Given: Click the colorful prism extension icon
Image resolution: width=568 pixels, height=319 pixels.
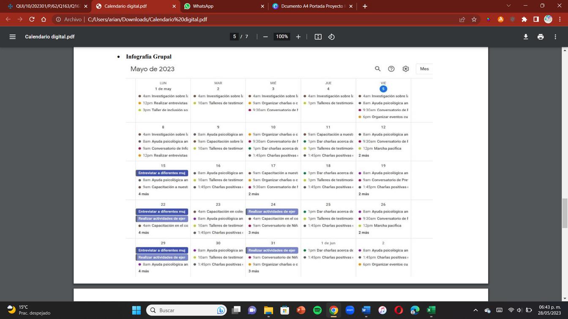Looking at the screenshot, I should pyautogui.click(x=489, y=19).
